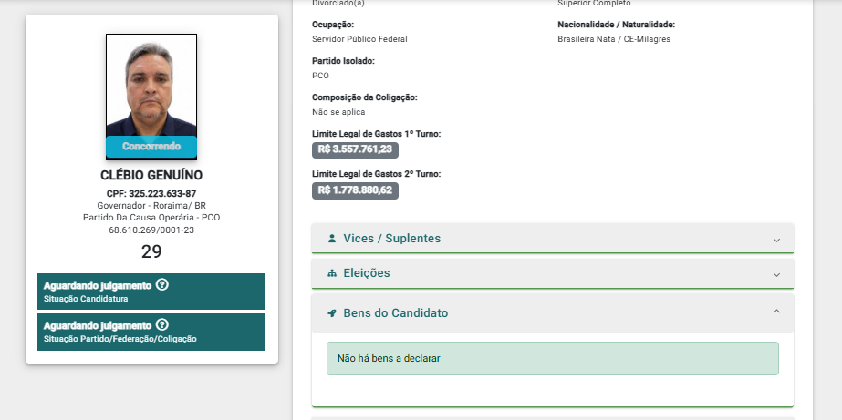
Task: Click the Concorrendo status badge
Action: coord(151,147)
